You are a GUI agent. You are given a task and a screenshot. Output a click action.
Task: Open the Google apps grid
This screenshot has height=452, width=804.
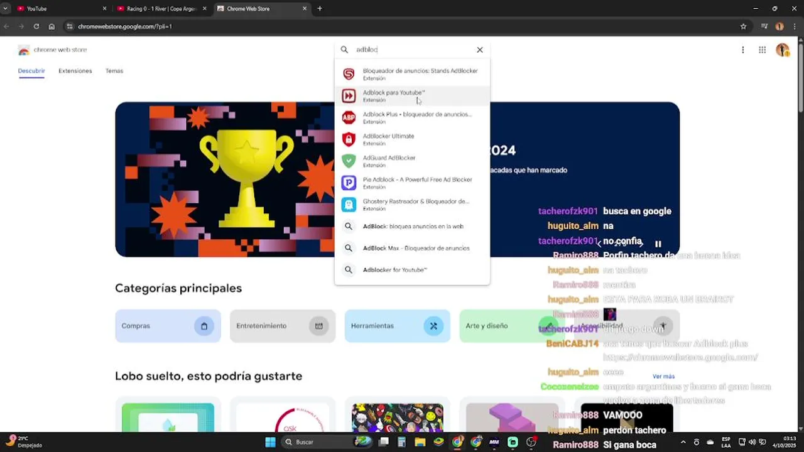coord(762,50)
